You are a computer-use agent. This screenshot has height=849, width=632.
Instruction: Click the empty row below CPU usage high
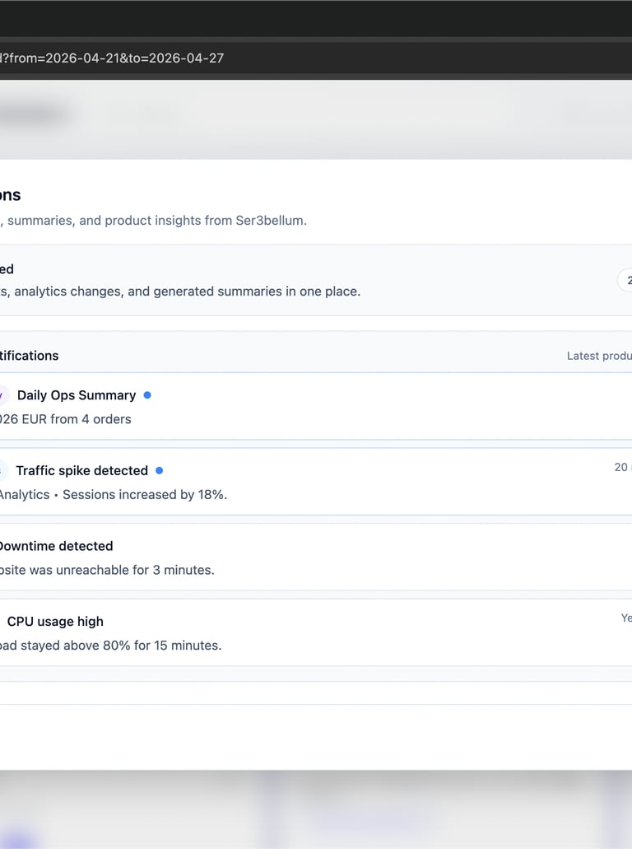[x=316, y=693]
